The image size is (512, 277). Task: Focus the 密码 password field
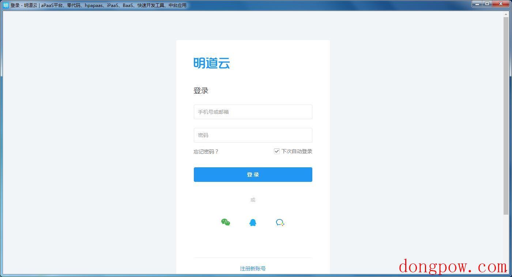[x=253, y=135]
